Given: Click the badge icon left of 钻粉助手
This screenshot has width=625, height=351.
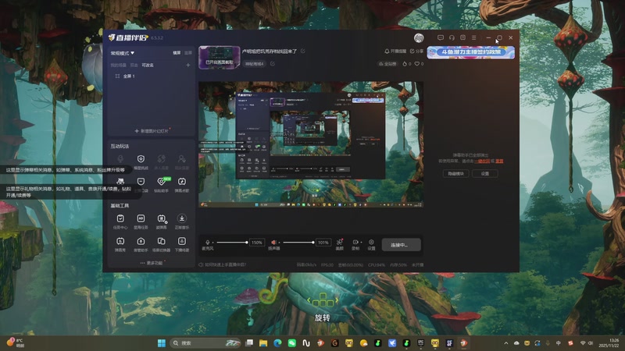Looking at the screenshot, I should [x=141, y=182].
